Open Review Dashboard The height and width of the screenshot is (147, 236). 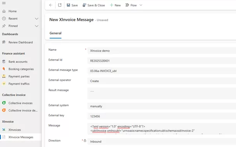click(21, 42)
